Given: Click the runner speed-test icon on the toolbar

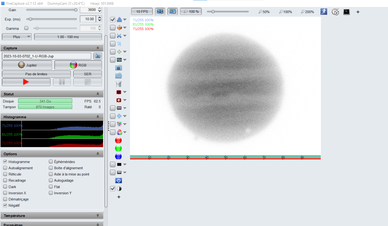Looking at the screenshot, I should pyautogui.click(x=324, y=12).
